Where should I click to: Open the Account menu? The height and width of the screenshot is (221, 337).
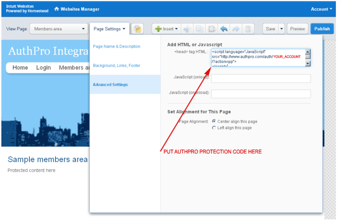click(x=320, y=9)
